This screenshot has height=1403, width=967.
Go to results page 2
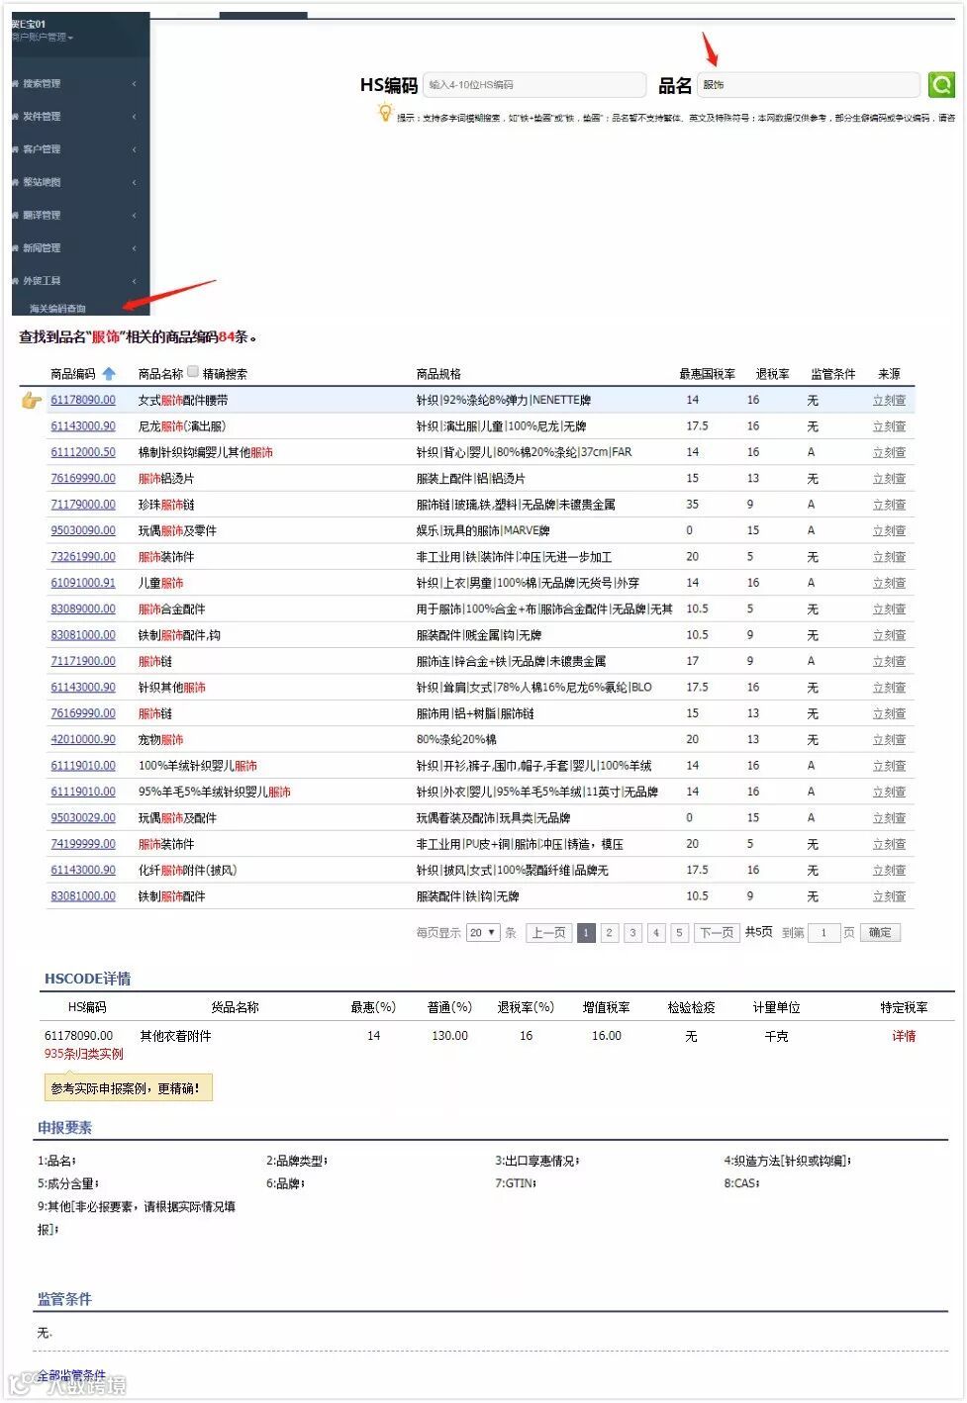point(610,933)
